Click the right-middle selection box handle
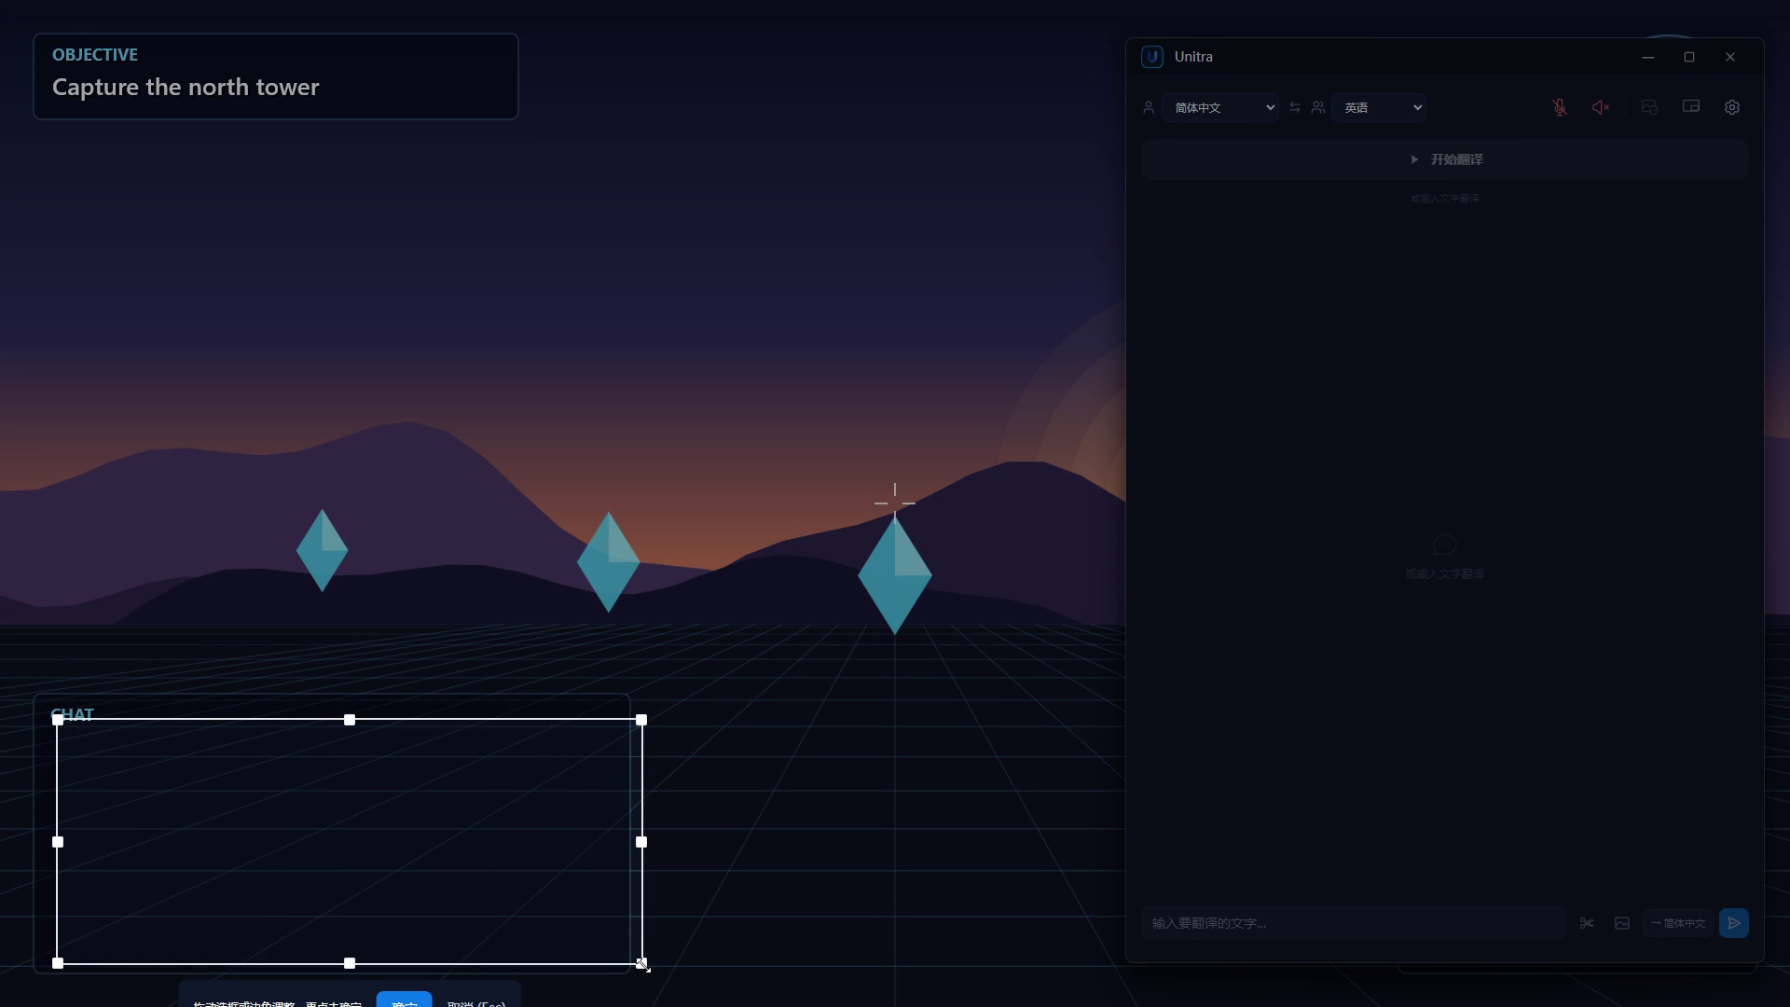Image resolution: width=1790 pixels, height=1007 pixels. tap(641, 842)
